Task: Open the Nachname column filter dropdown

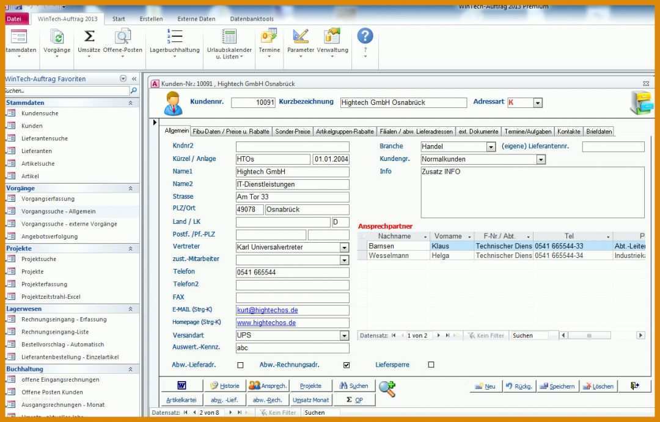Action: click(425, 237)
